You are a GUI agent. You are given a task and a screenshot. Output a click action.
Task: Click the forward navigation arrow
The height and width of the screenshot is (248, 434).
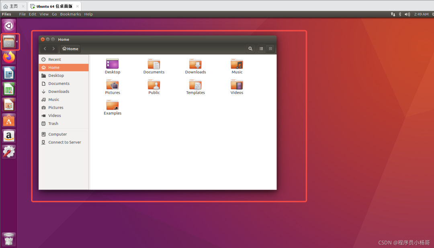(53, 48)
